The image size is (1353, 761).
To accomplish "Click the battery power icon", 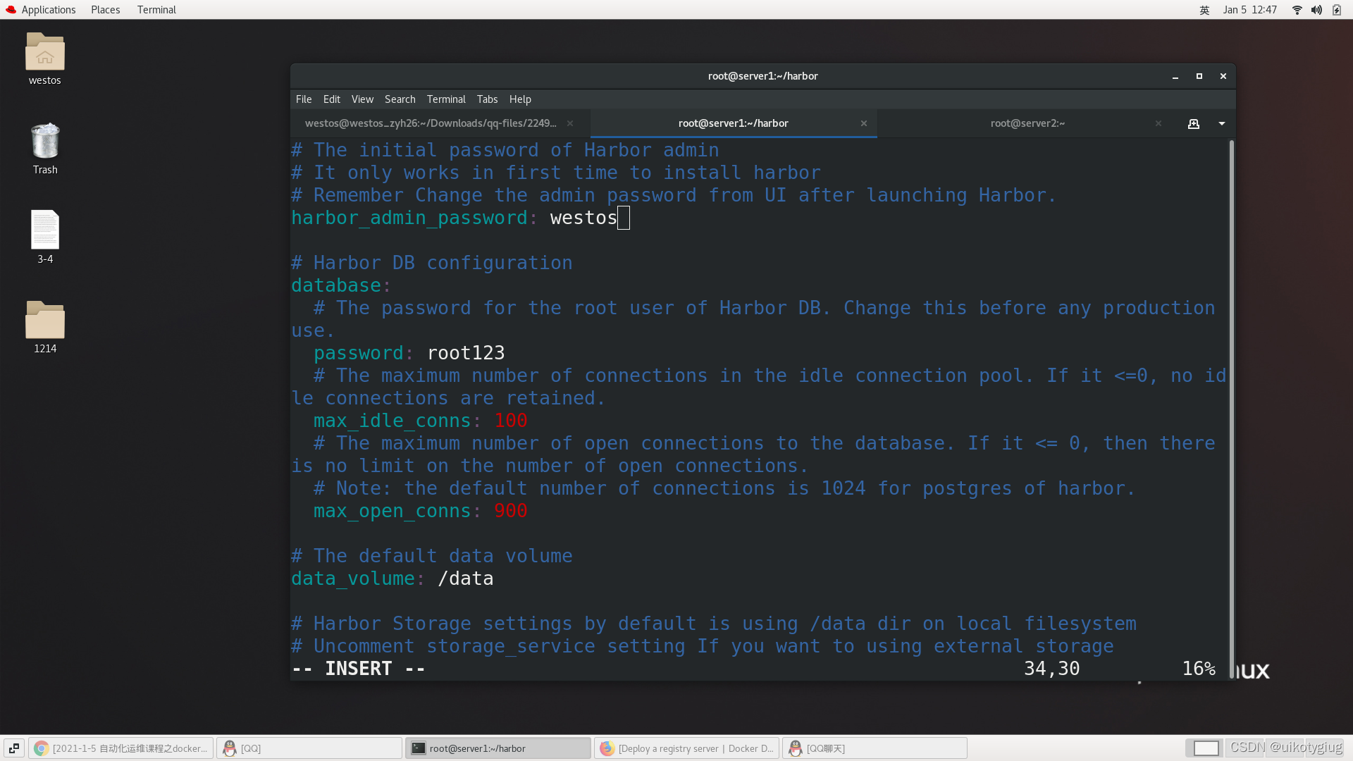I will click(1337, 10).
